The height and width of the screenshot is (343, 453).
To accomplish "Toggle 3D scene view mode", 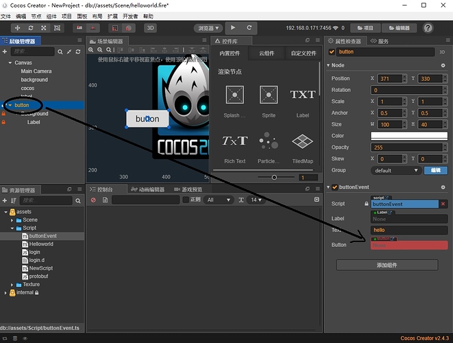I will [x=150, y=27].
